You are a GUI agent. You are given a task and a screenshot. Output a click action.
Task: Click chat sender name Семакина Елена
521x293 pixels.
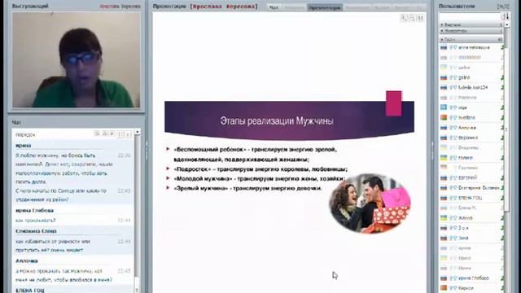point(36,231)
